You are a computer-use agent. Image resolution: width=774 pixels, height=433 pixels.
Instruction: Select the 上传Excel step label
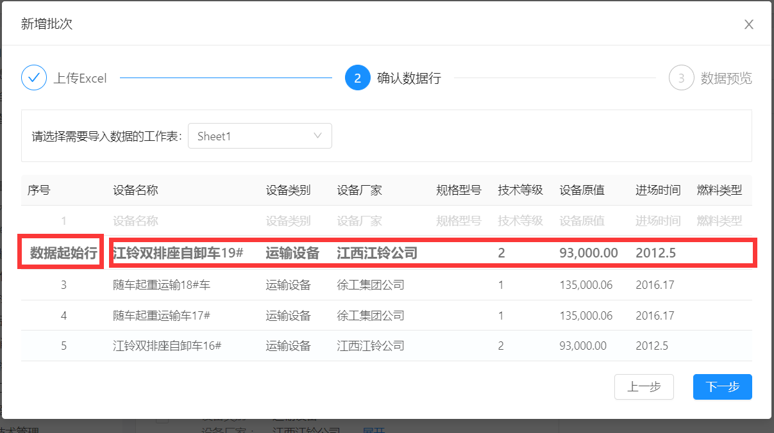80,79
